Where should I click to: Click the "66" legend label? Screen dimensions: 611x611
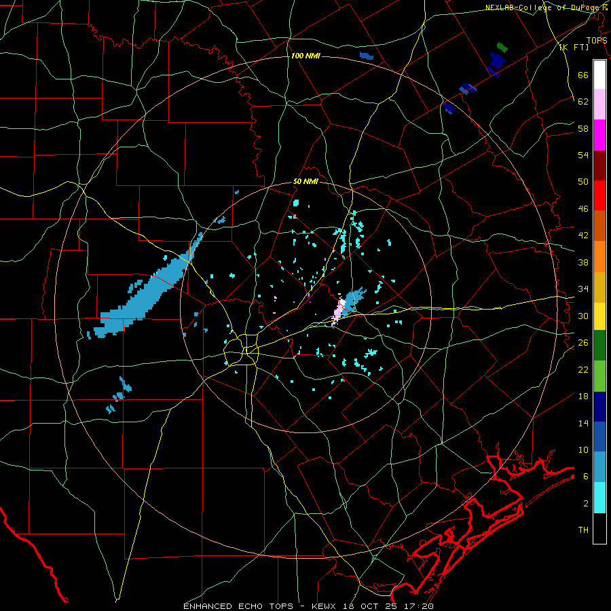[x=583, y=75]
